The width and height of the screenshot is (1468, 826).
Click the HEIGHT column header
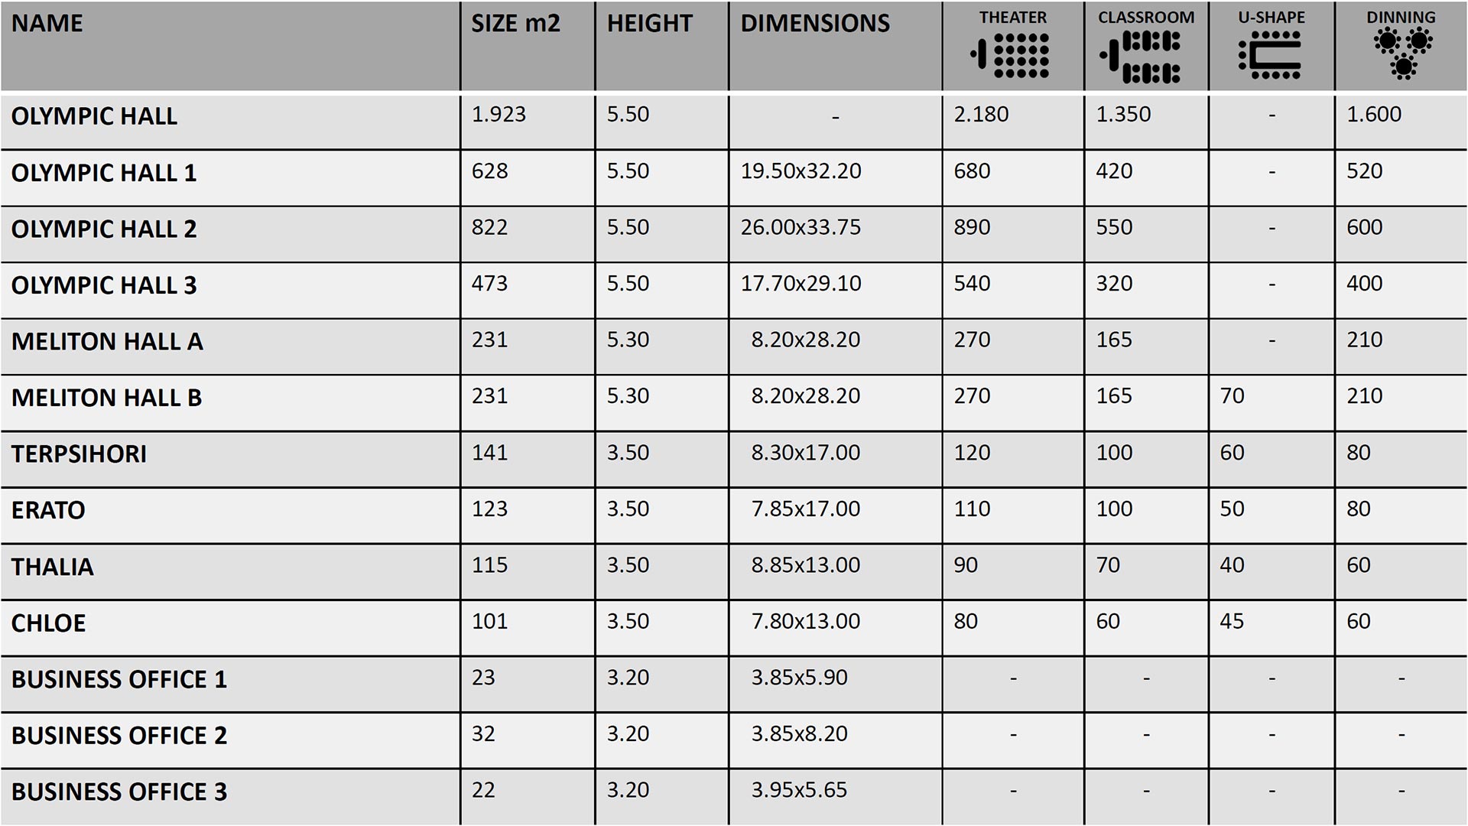(x=649, y=24)
